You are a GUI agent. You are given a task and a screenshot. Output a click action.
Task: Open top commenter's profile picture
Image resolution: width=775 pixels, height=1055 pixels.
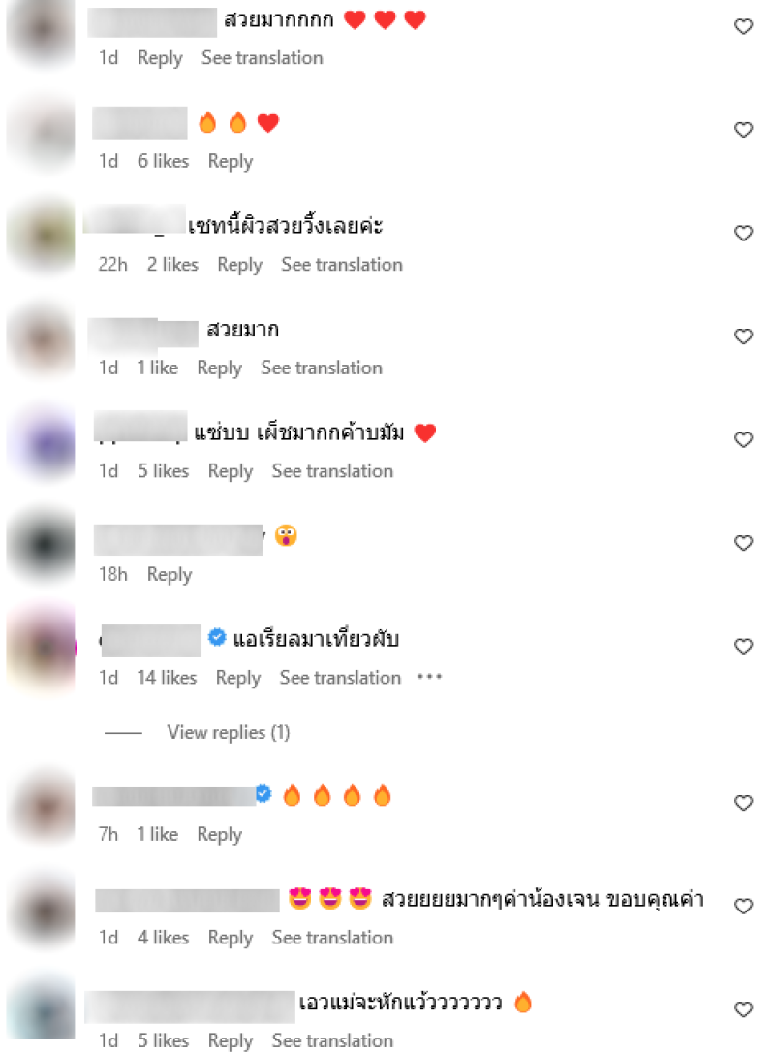(42, 32)
